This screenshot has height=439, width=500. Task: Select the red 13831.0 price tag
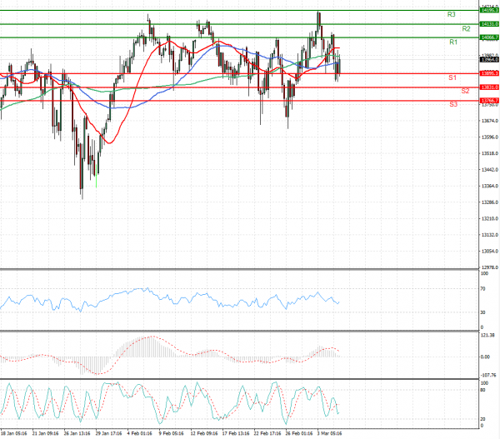tap(489, 87)
